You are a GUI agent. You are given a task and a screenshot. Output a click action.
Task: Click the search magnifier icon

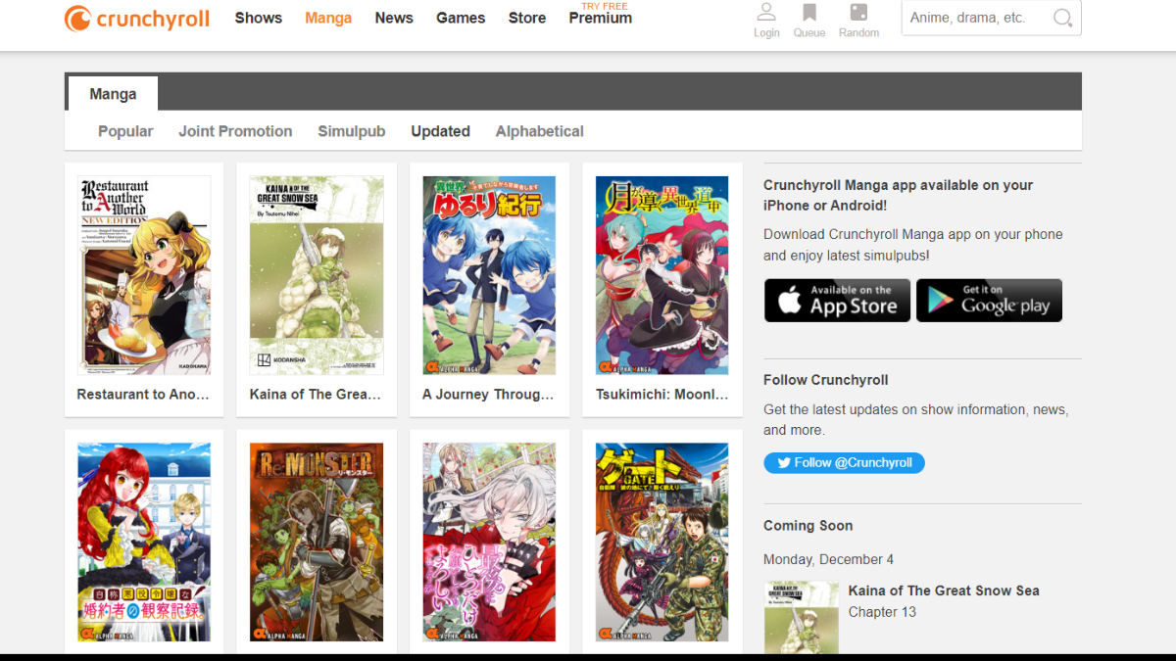click(1062, 19)
